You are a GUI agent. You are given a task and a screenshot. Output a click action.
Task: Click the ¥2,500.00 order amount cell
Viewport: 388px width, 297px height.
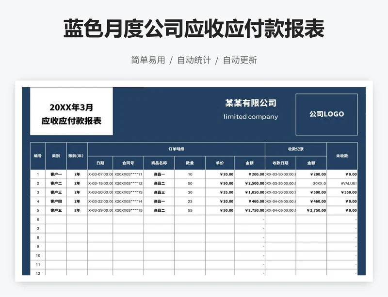250,184
